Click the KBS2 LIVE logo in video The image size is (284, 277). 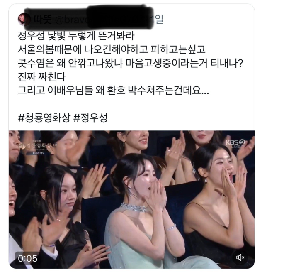point(235,143)
